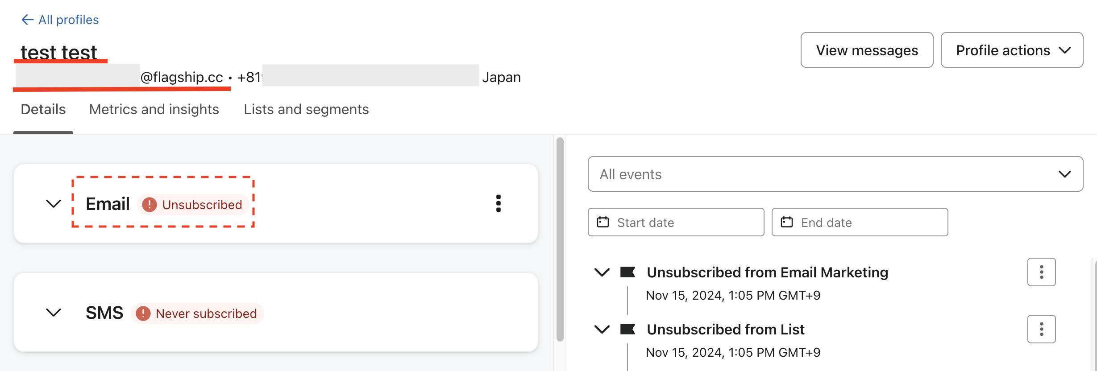Screen dimensions: 1097x371
Task: Open menu for Unsubscribed from Email Marketing
Action: 1041,272
